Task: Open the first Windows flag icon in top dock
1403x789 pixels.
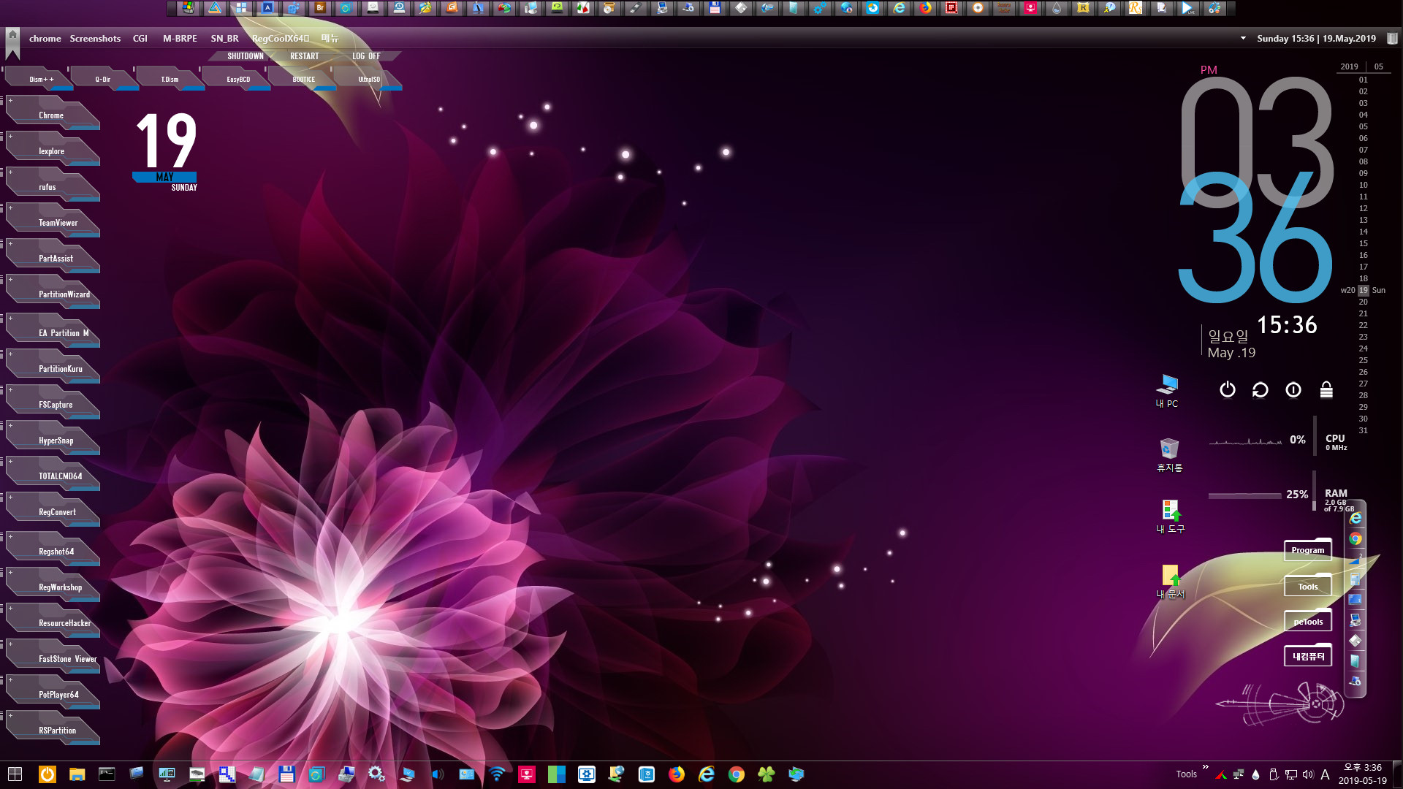Action: tap(188, 8)
